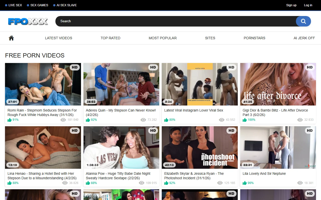Click the thumbs-up icon under the Romi Rain video
This screenshot has width=321, height=200.
10,120
